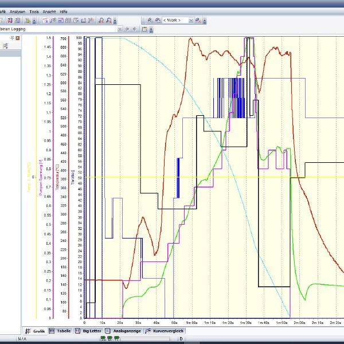
Task: Click the blue window layout toolbar icon
Action: point(61,21)
